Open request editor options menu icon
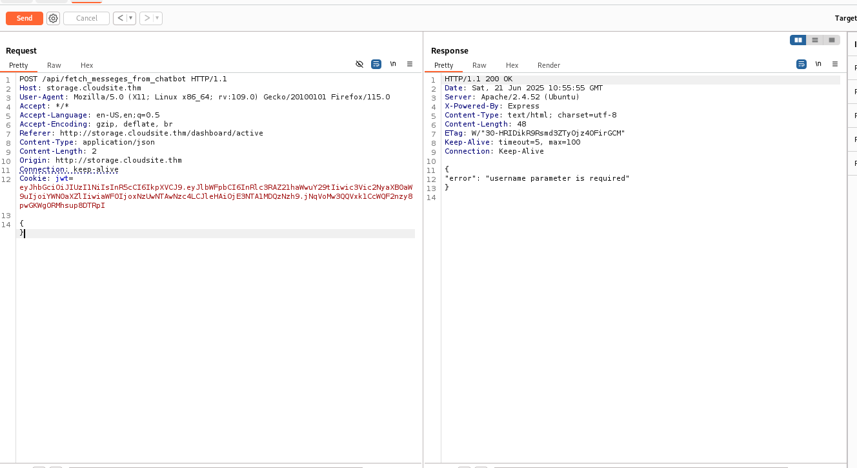Image resolution: width=857 pixels, height=468 pixels. [410, 65]
